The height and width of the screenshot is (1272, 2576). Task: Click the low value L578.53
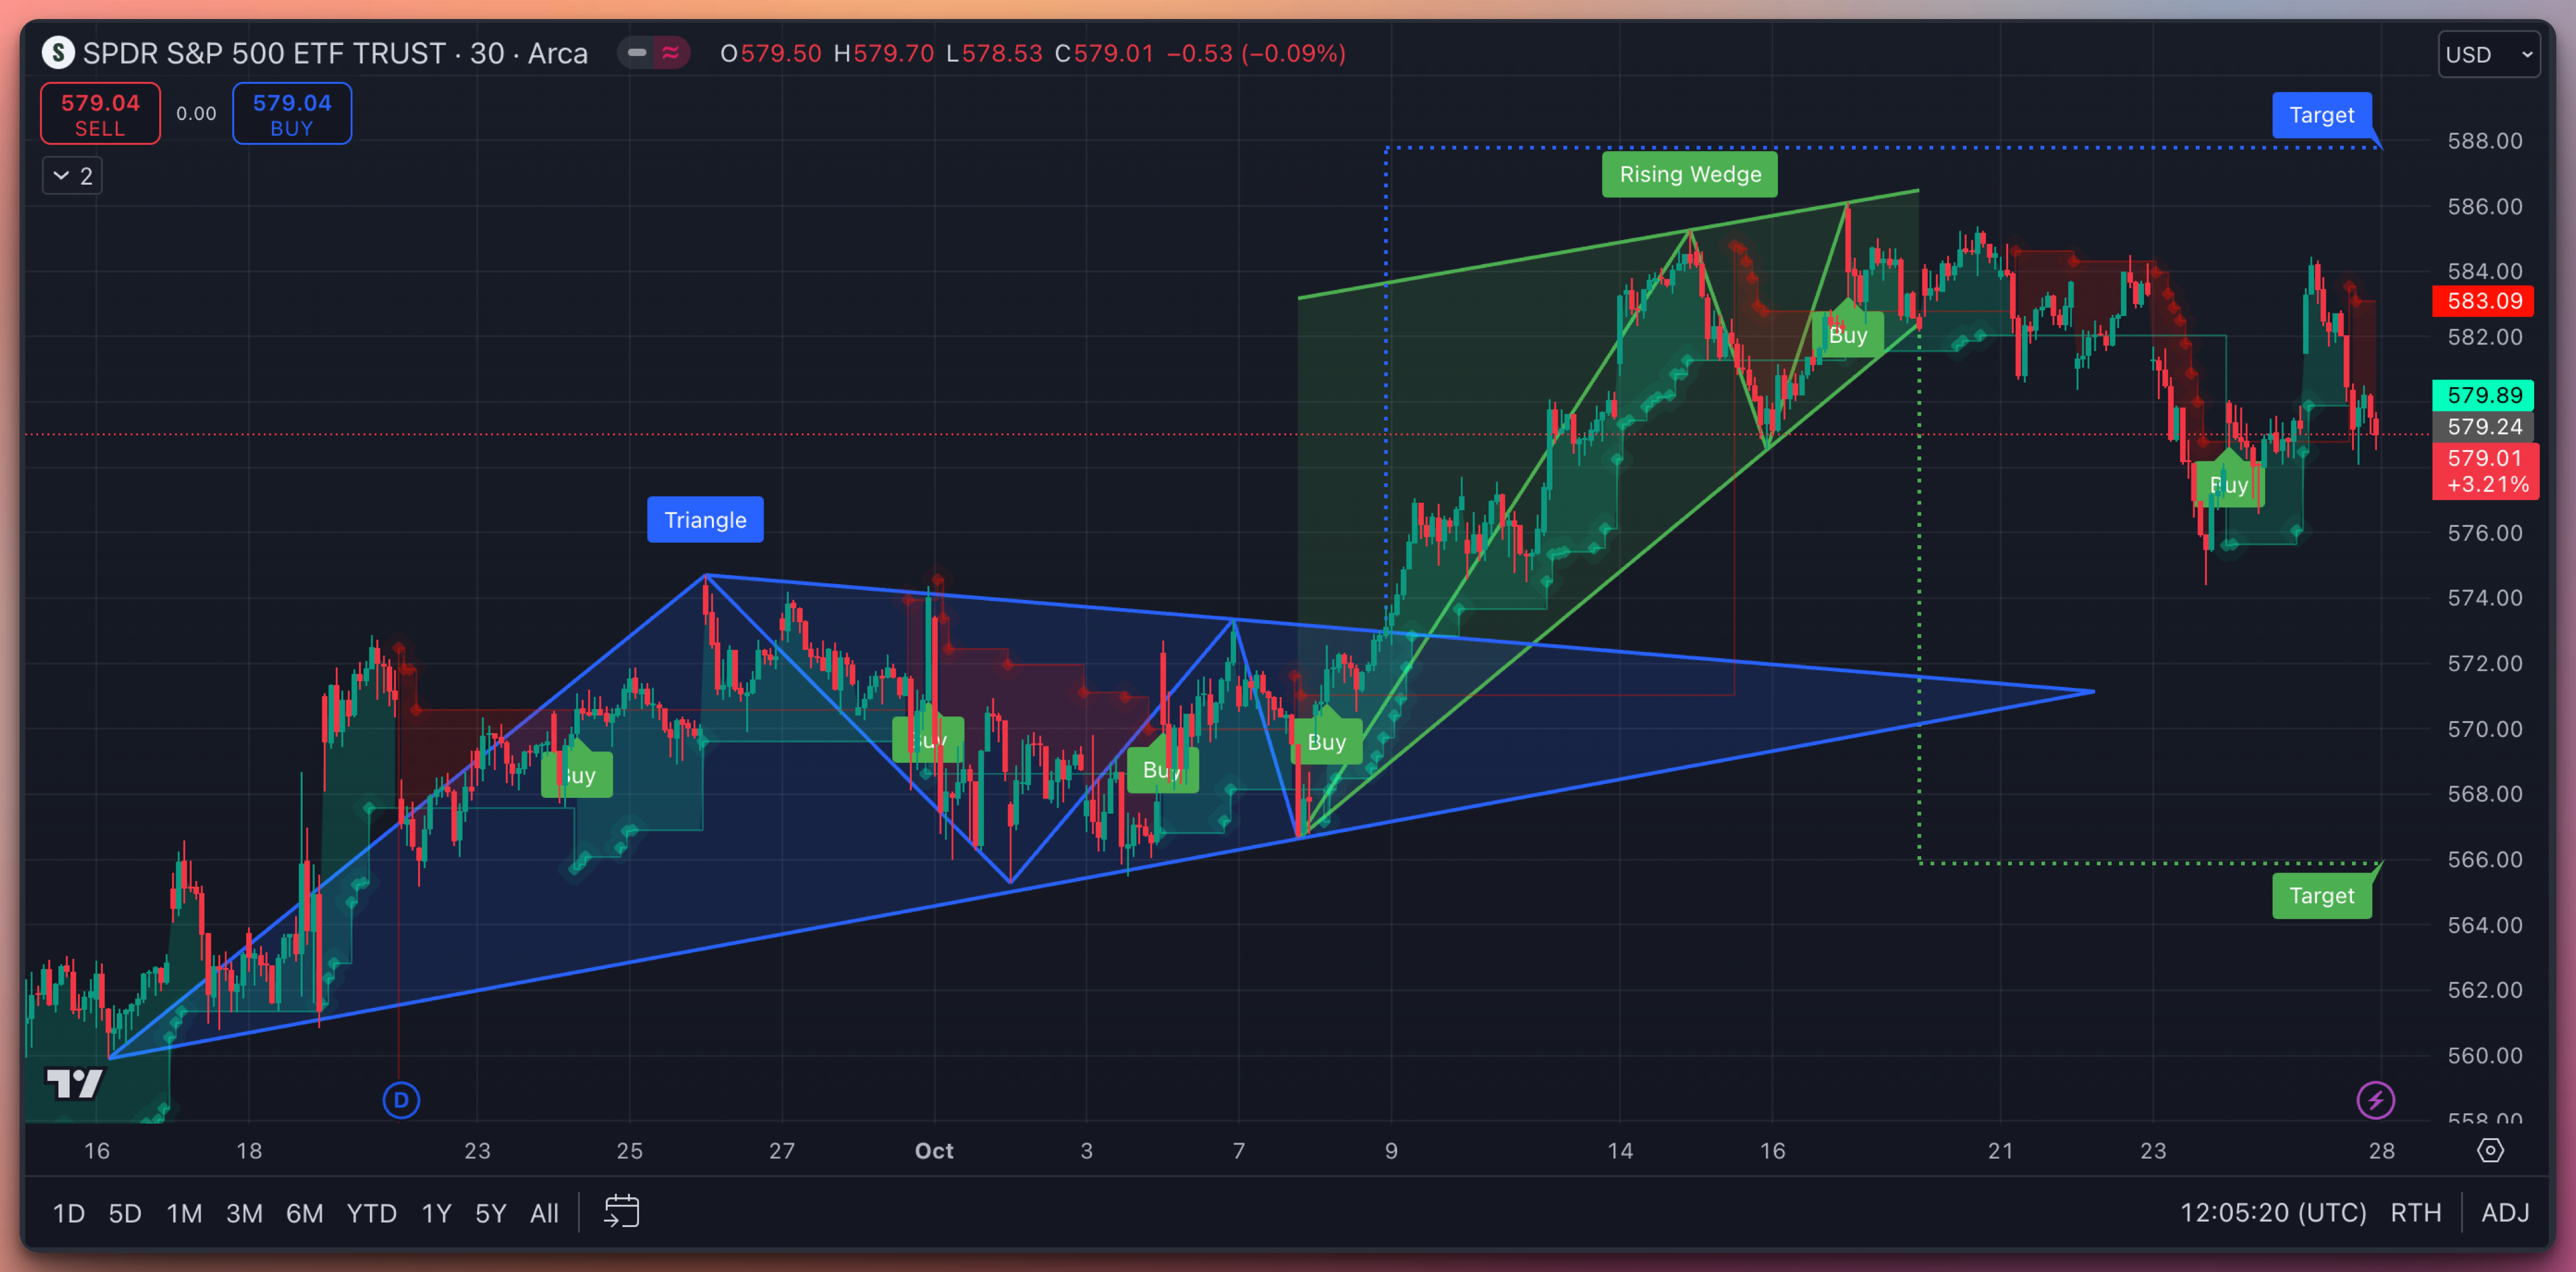994,53
